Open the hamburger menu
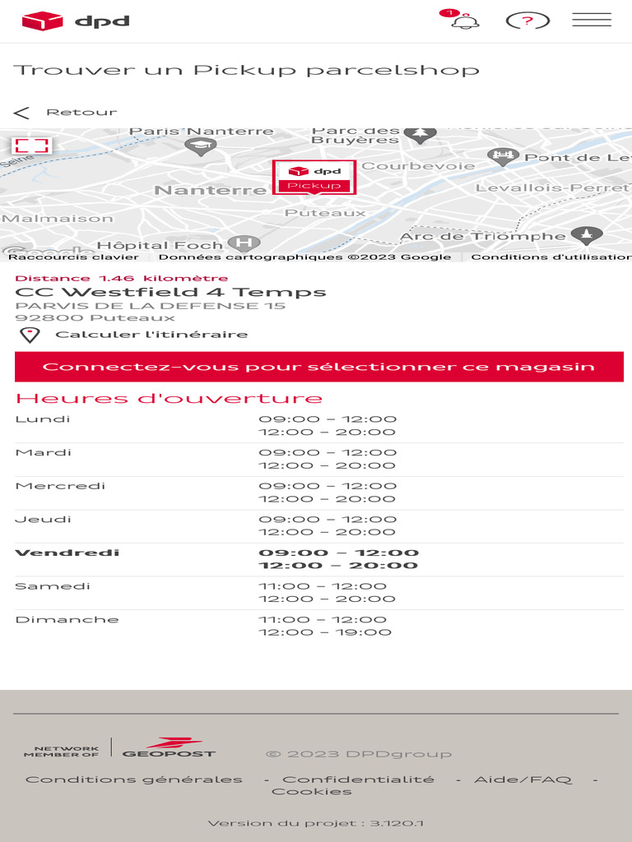Image resolution: width=632 pixels, height=842 pixels. (592, 20)
